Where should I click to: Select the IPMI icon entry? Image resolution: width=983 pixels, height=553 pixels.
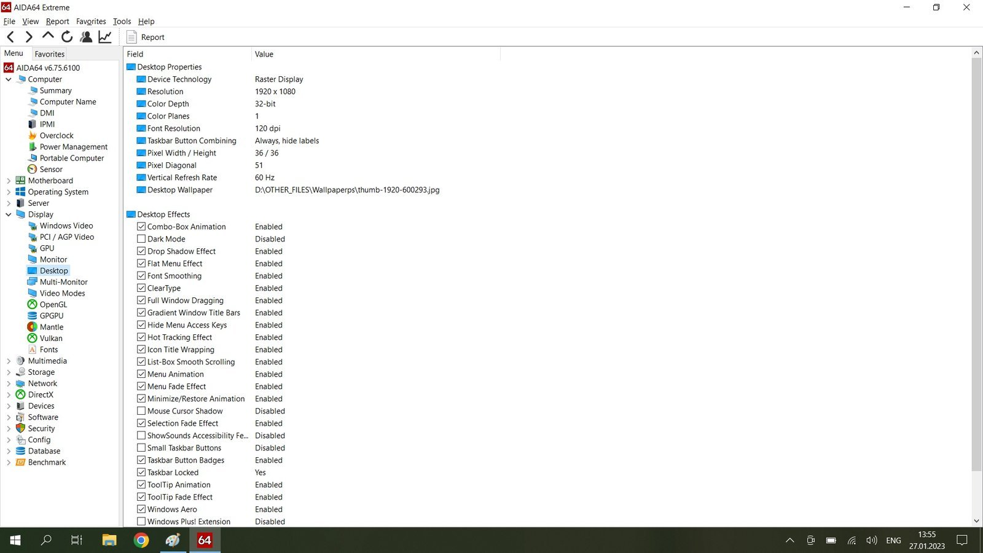click(33, 124)
